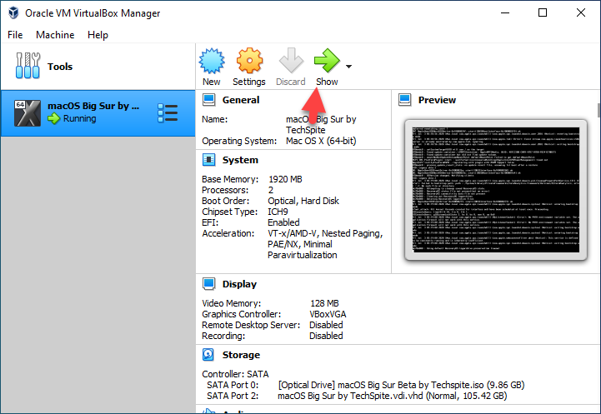Open the File menu
601x414 pixels.
tap(15, 35)
